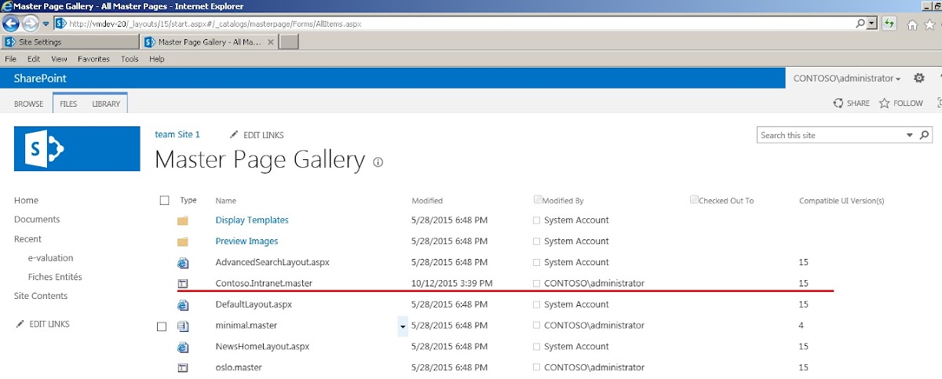
Task: Toggle the Checked Out To header checkbox
Action: click(694, 199)
